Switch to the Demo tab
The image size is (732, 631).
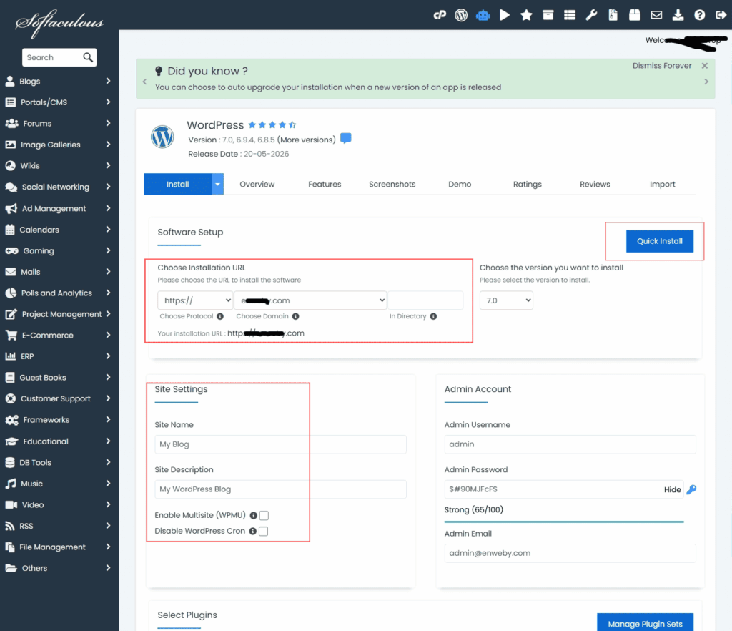460,184
